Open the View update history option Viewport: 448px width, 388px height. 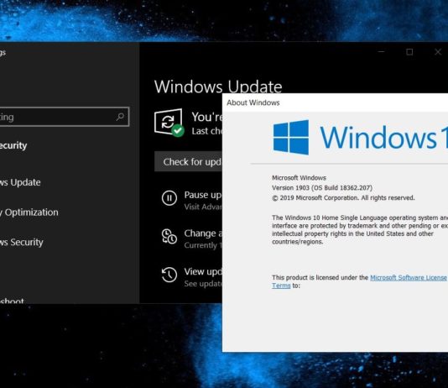203,271
